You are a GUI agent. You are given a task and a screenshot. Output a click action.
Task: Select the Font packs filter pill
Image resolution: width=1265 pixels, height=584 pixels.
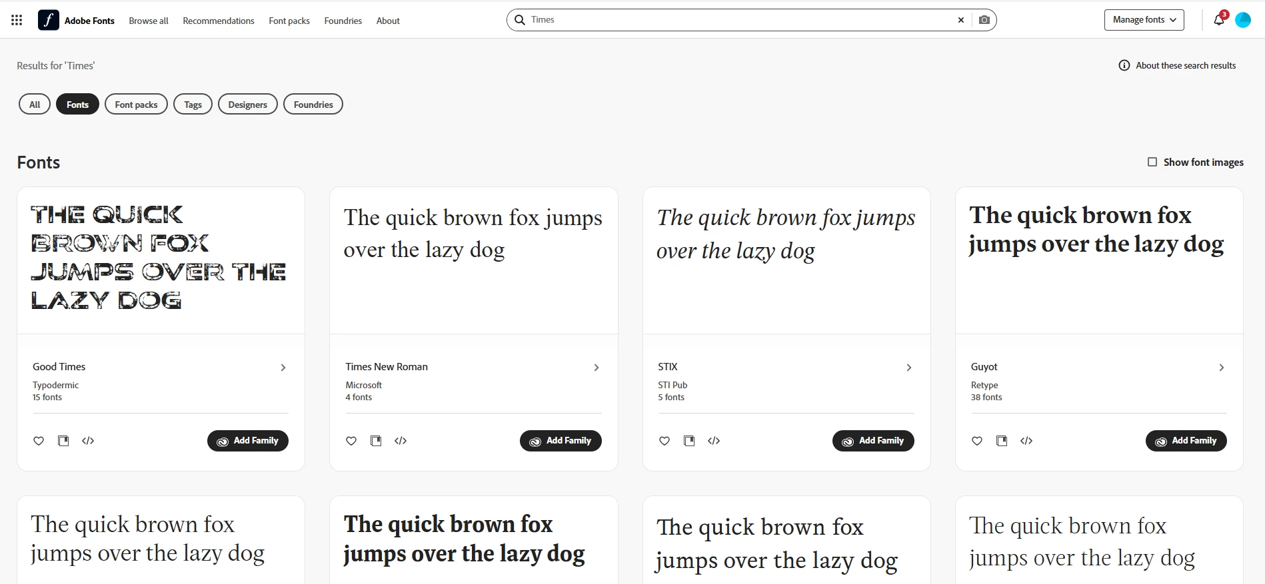pyautogui.click(x=136, y=105)
